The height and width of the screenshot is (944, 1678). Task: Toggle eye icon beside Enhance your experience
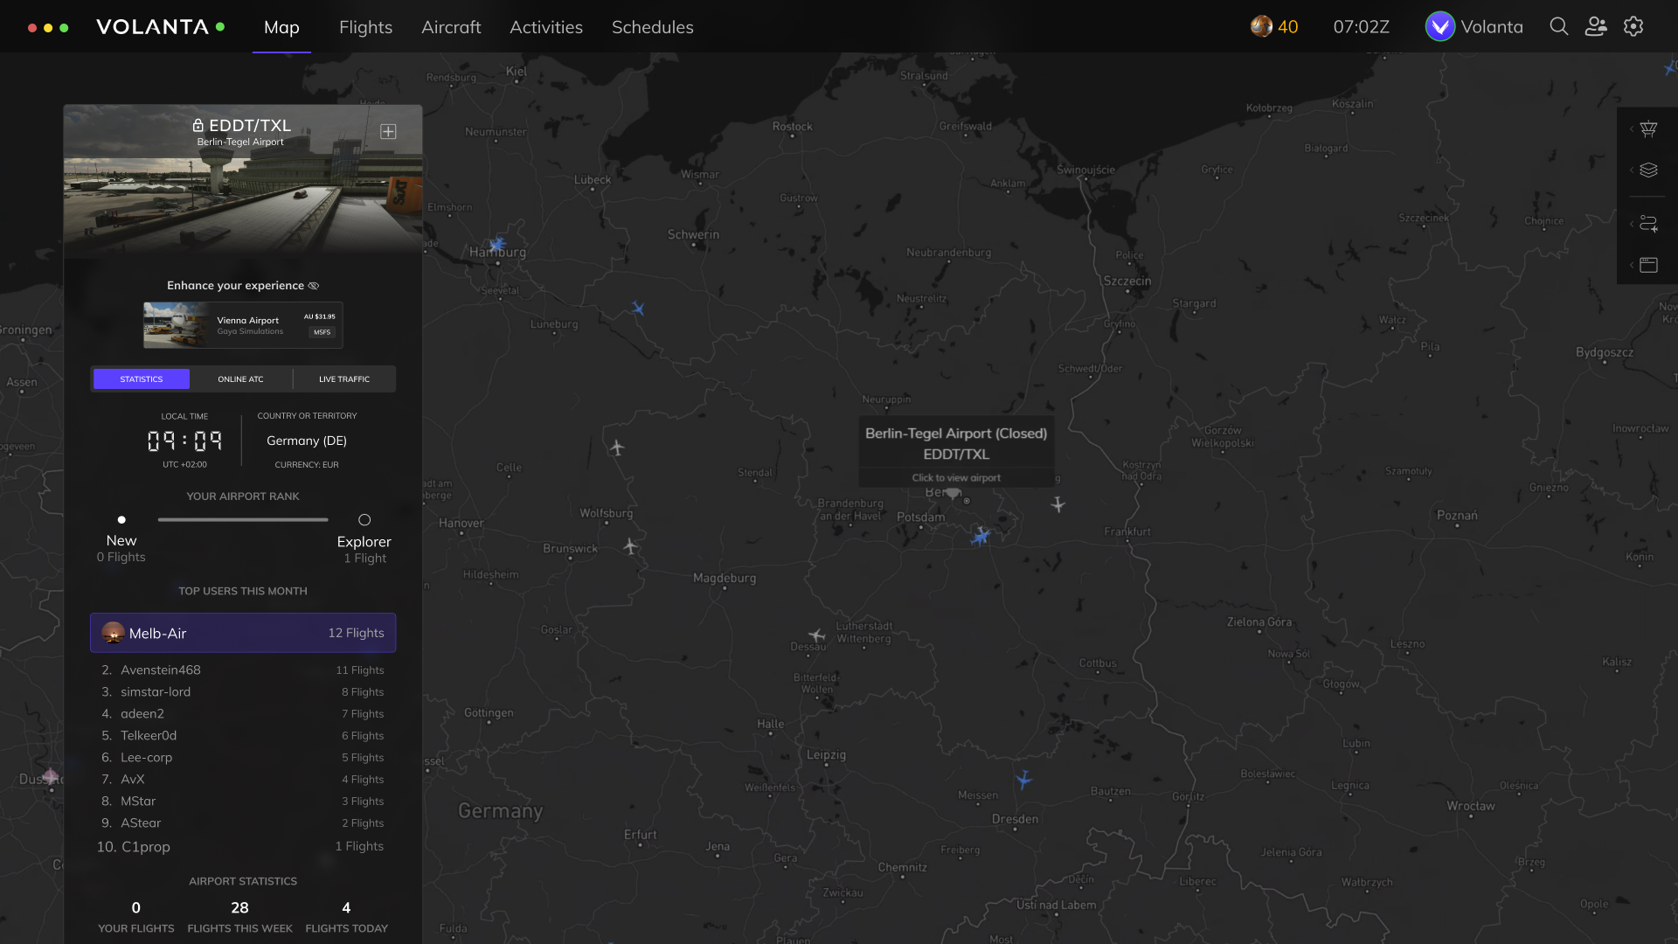tap(314, 286)
